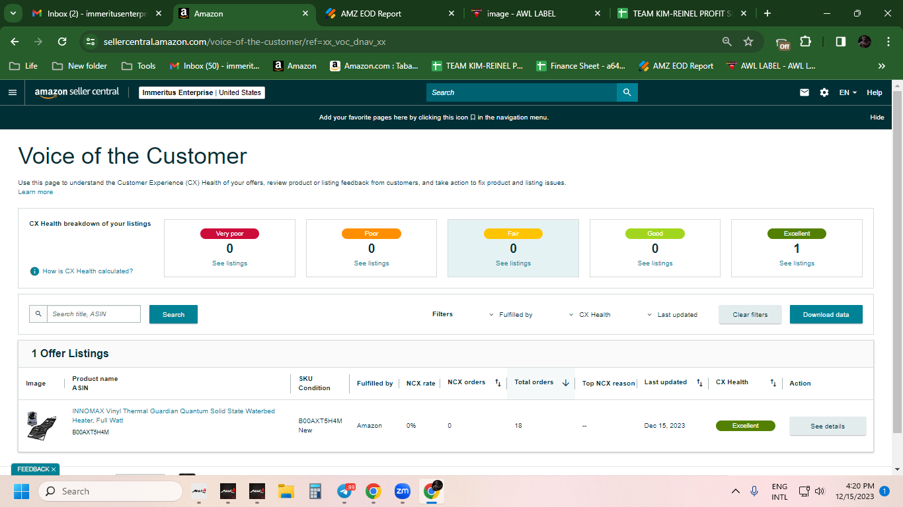Open the AWL LABEL bookmark
Screen dimensions: 903x507
[771, 66]
